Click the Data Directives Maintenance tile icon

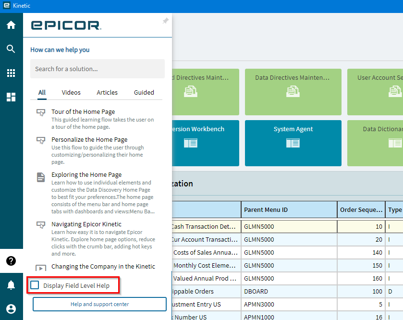(293, 91)
